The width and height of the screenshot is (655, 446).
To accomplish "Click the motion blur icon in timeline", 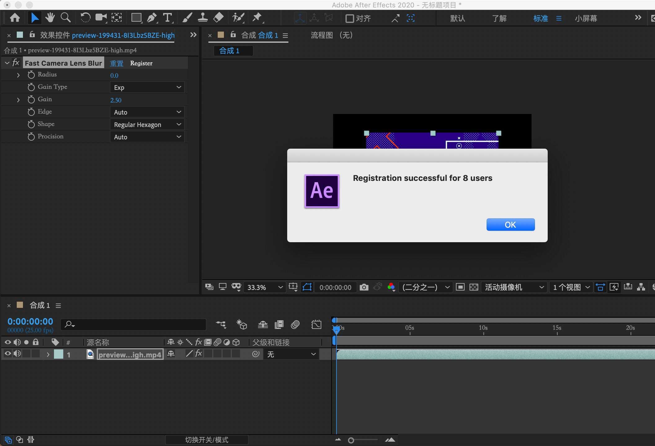I will click(x=295, y=324).
